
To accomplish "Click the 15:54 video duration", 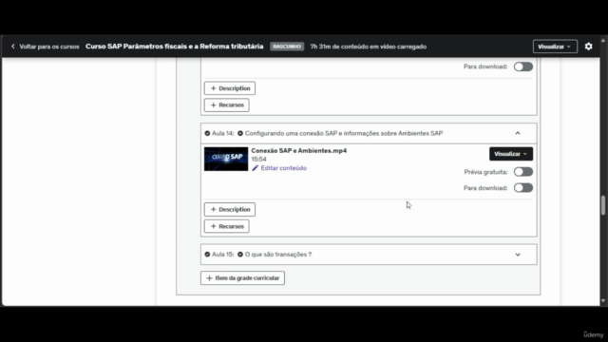I will coord(258,160).
